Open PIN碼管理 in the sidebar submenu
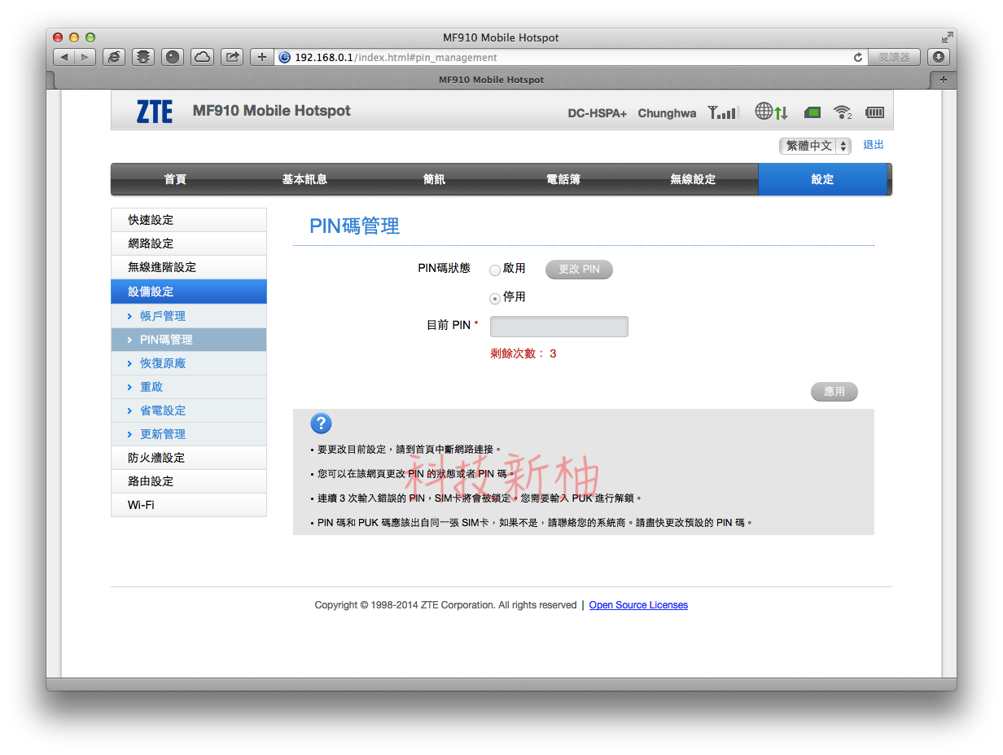This screenshot has width=1003, height=755. pos(189,340)
